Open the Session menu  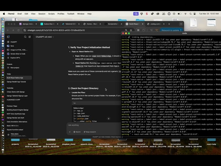pos(42,14)
